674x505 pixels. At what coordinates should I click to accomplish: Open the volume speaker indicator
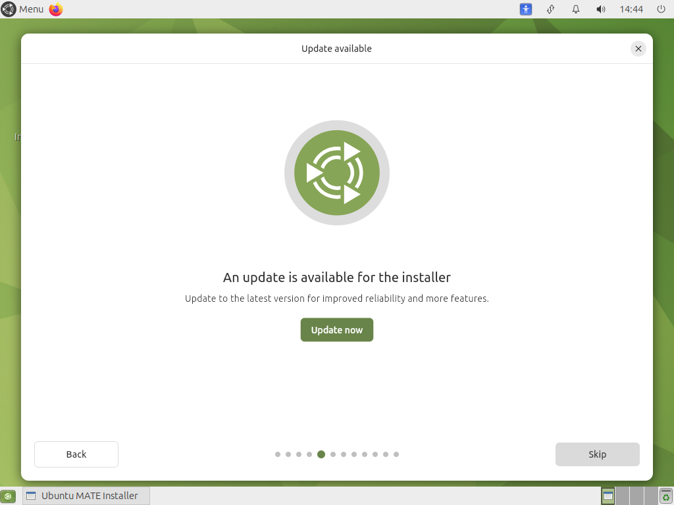point(601,9)
